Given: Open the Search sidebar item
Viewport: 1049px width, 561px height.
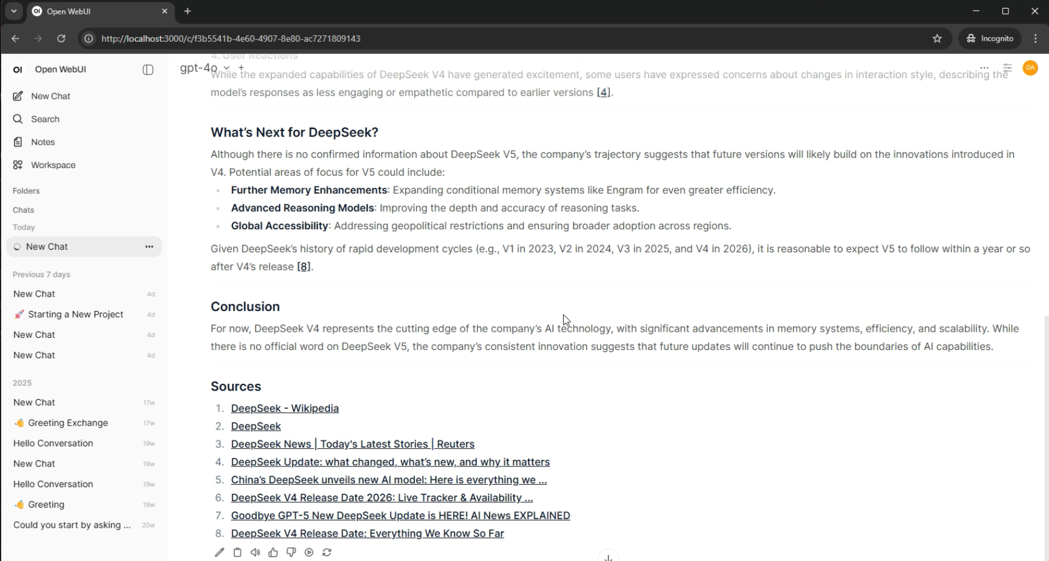Looking at the screenshot, I should 84,119.
